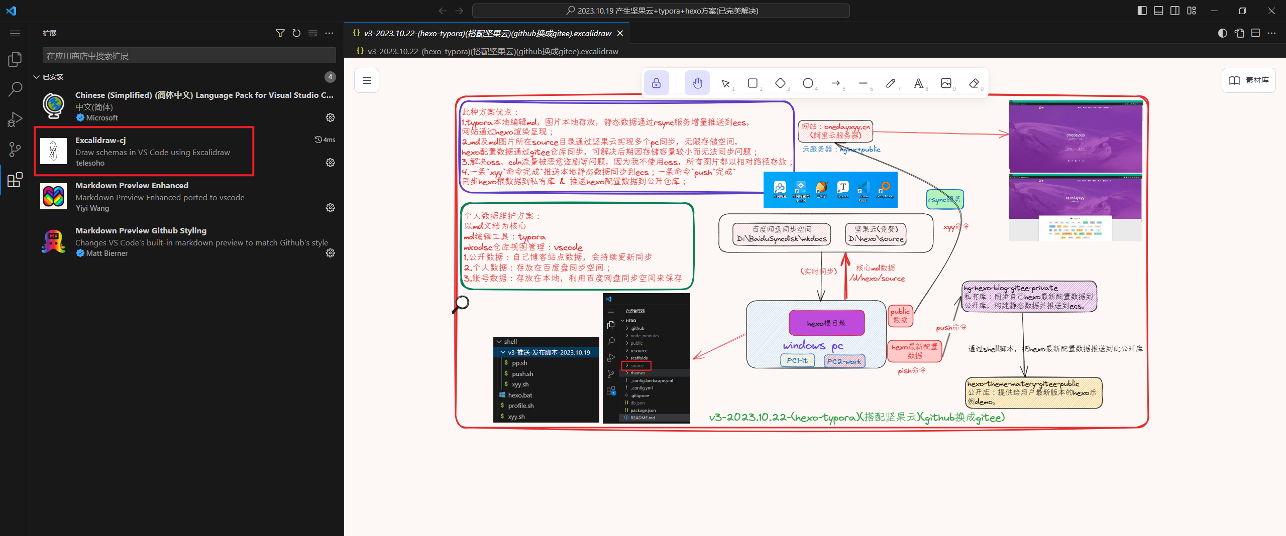Open Markdown Preview Github Styling entry
Screen dimensions: 1286x536
(187, 241)
